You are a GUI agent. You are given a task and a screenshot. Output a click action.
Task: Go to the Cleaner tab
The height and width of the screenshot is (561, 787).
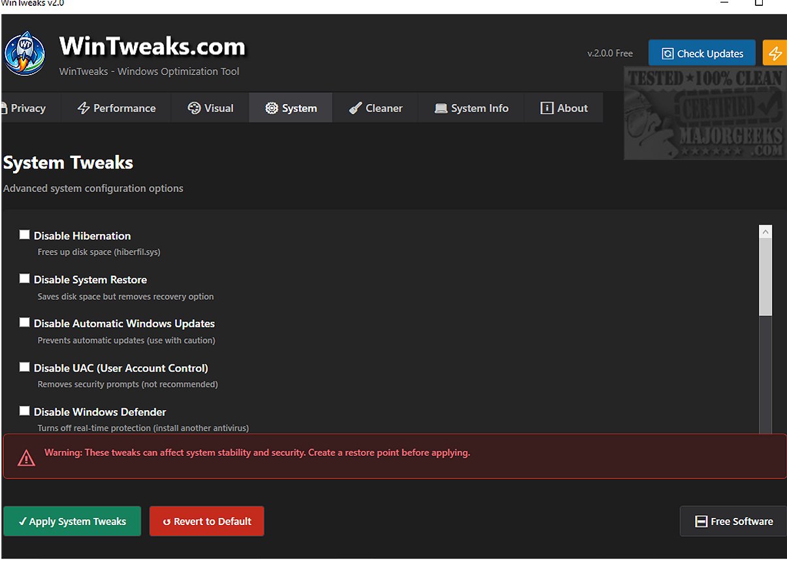[x=376, y=108]
